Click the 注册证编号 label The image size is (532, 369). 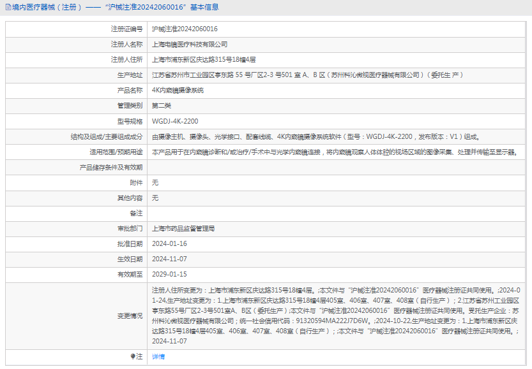[126, 29]
